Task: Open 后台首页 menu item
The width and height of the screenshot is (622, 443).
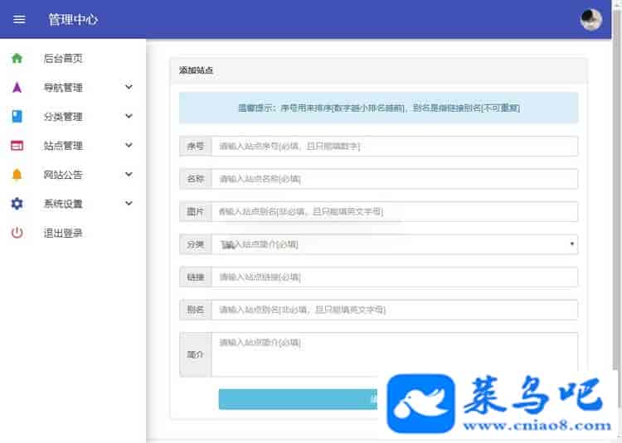Action: [x=63, y=59]
